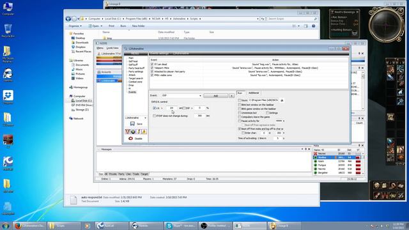Click the Explorer preview pane icon

305,26
